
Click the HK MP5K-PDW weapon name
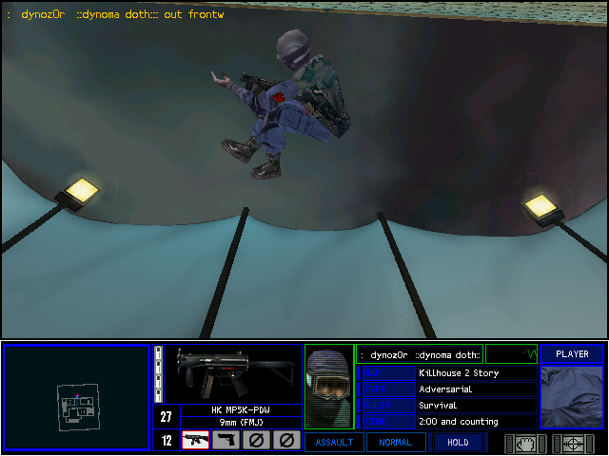[241, 409]
